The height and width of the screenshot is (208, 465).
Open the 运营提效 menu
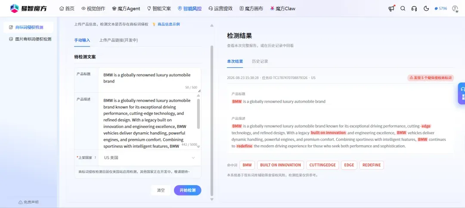pos(220,9)
